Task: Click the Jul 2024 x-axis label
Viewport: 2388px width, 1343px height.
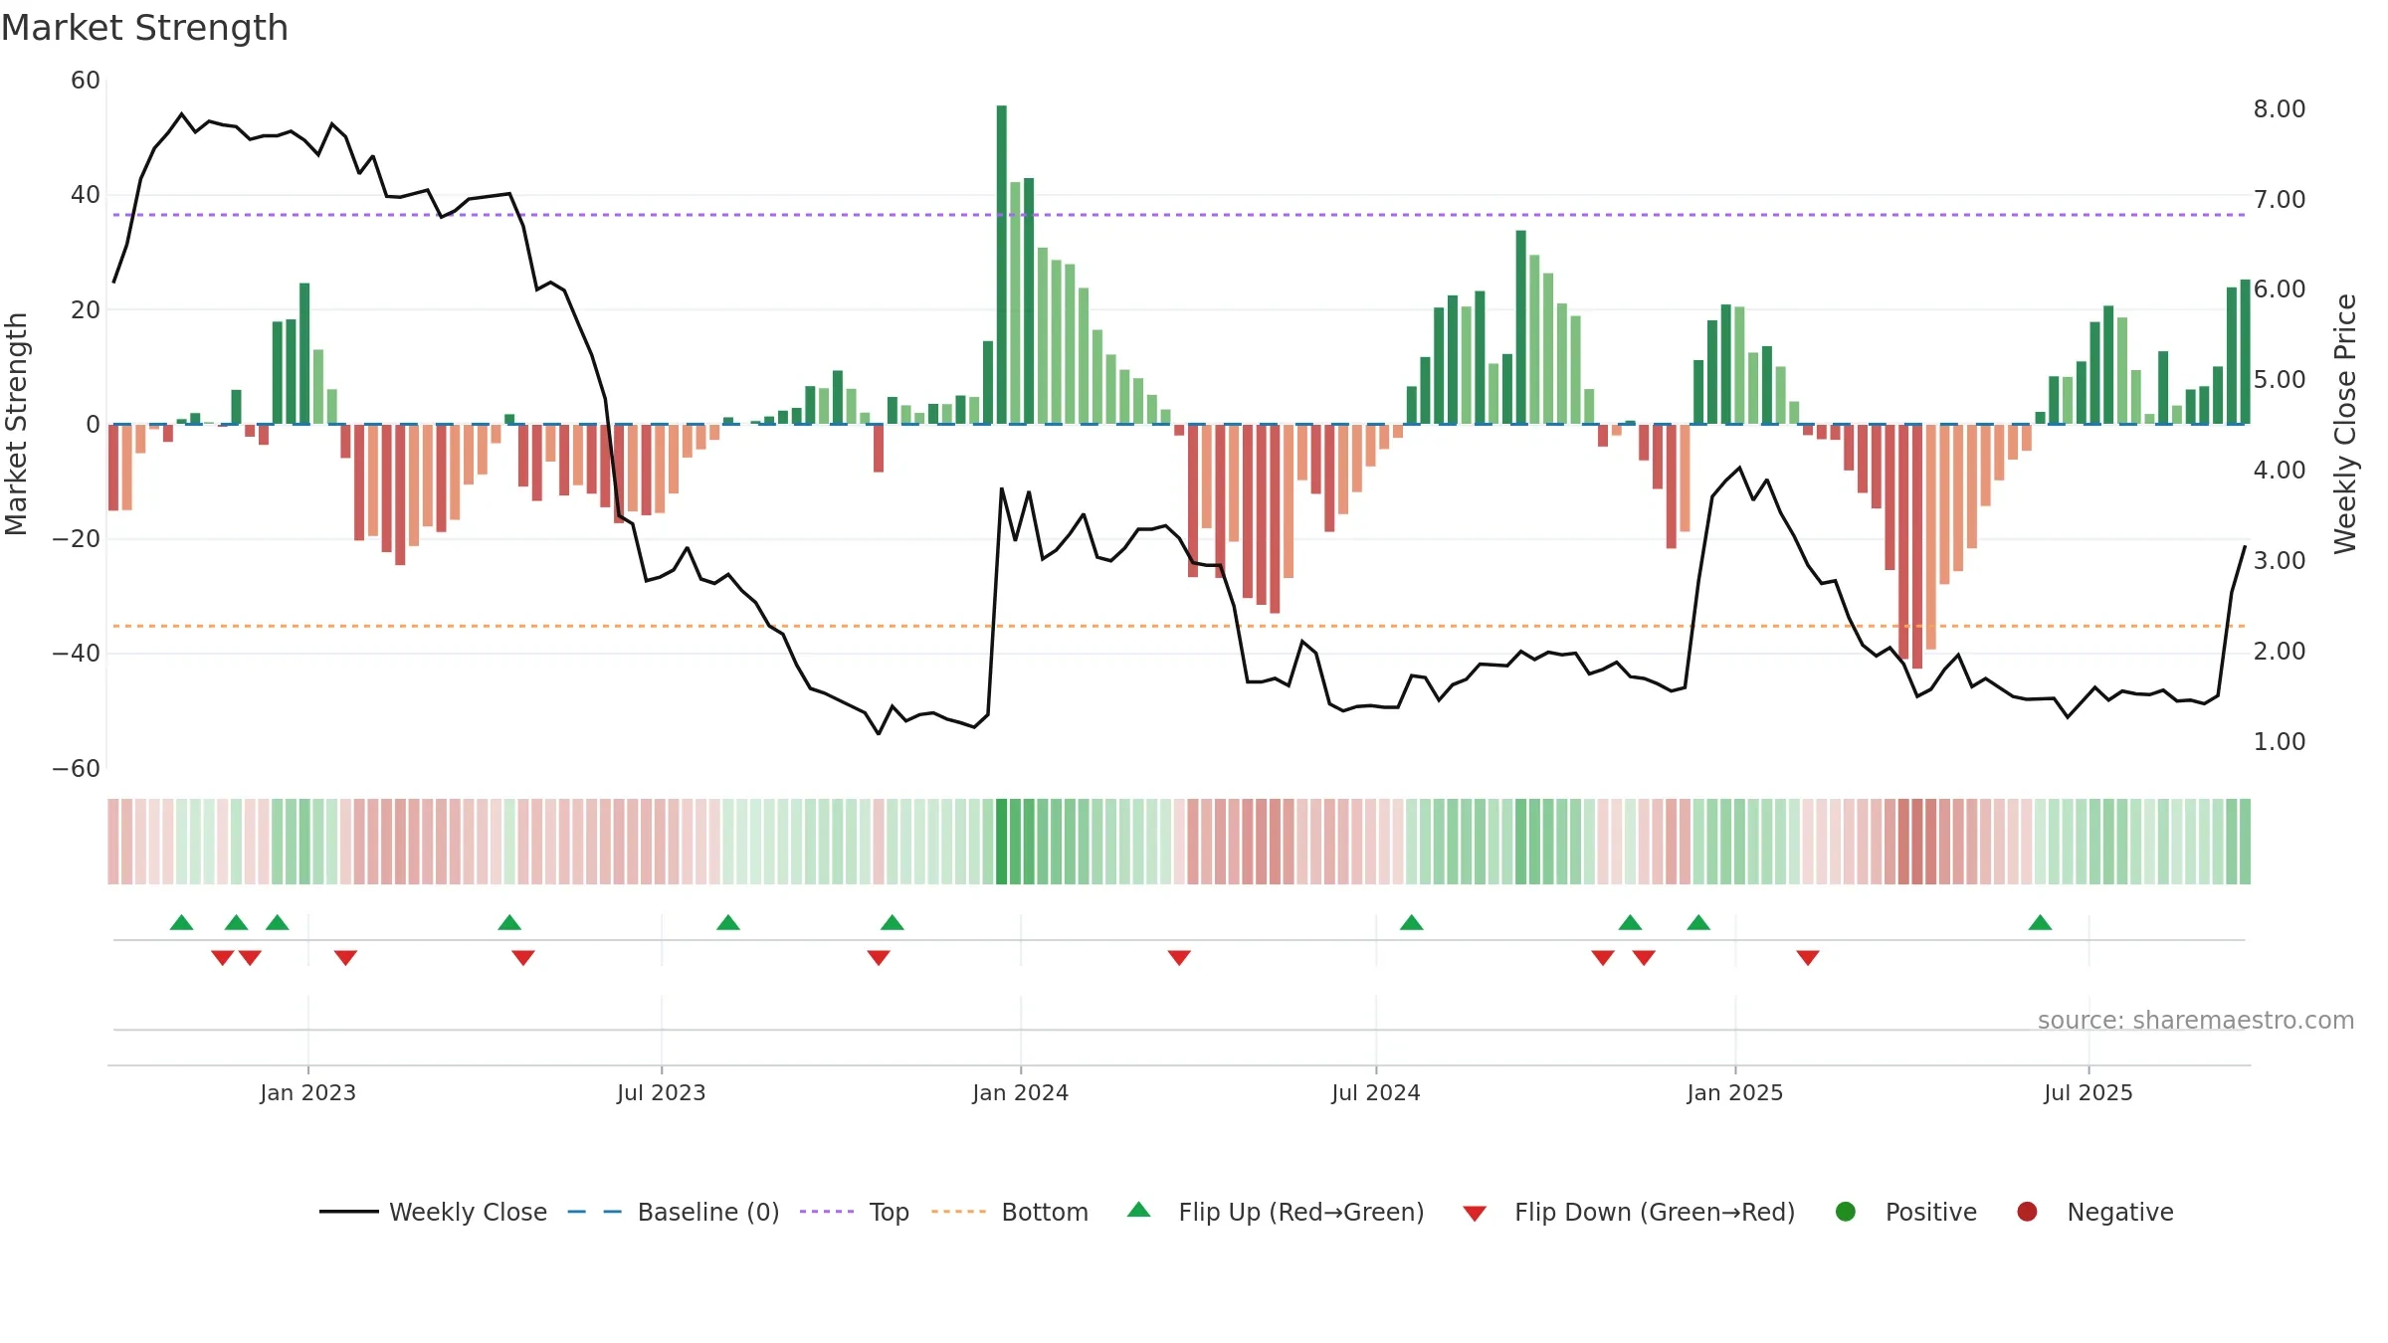Action: coord(1376,1093)
